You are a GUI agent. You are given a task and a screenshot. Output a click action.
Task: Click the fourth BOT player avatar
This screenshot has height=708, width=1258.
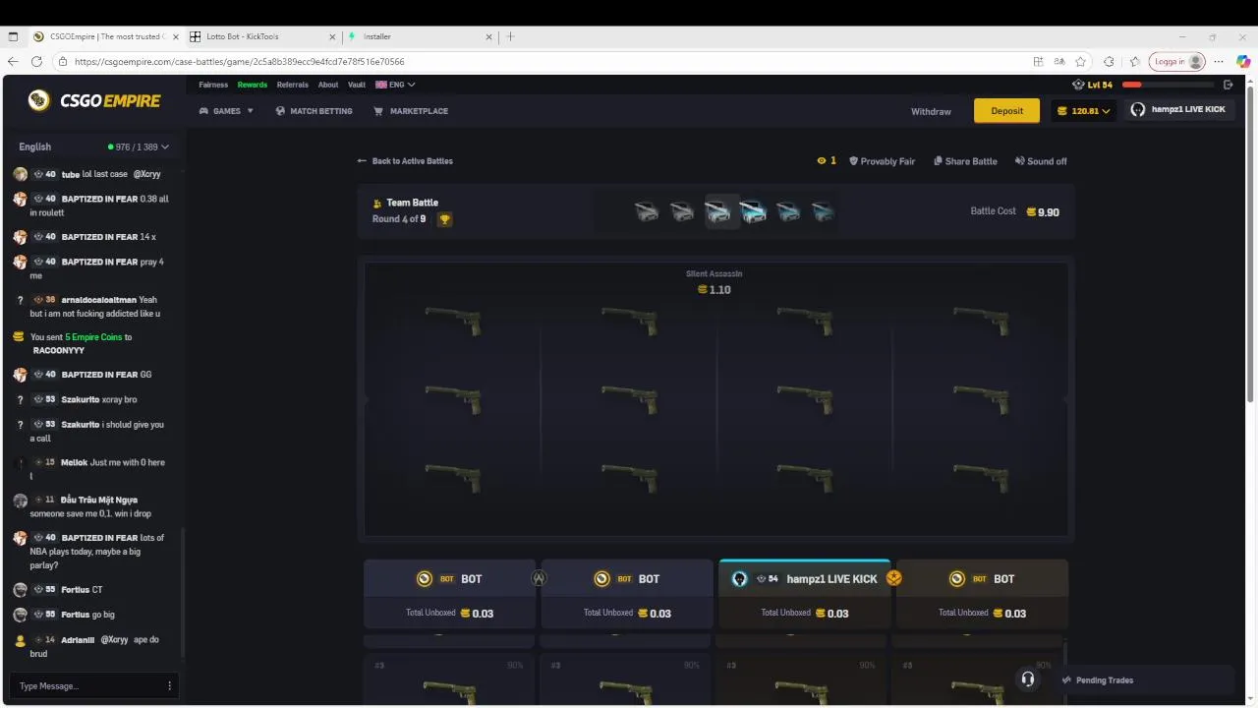[956, 579]
